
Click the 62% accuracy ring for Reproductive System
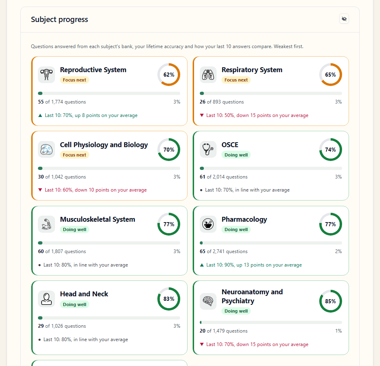point(169,75)
